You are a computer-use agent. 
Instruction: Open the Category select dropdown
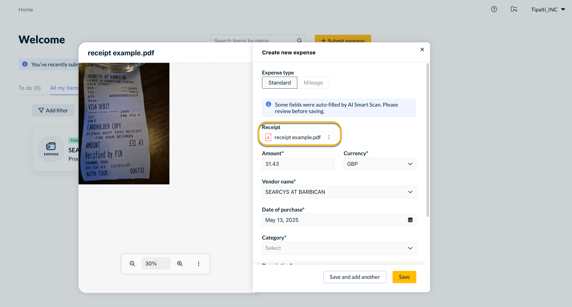[x=339, y=248]
